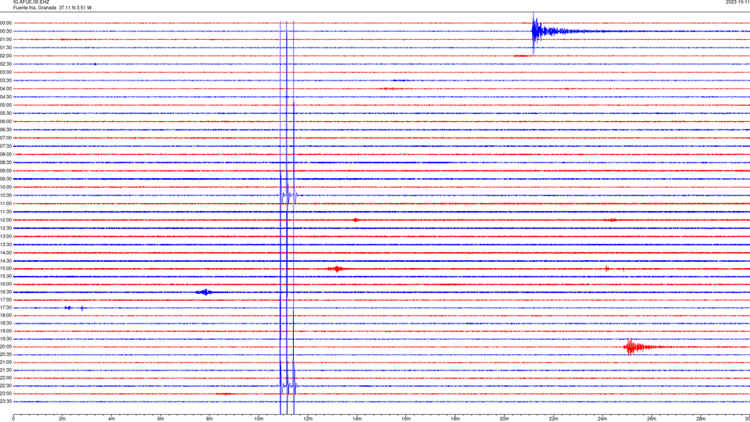This screenshot has height=422, width=750.
Task: Click the 00:00 trace time label
Action: [5, 23]
